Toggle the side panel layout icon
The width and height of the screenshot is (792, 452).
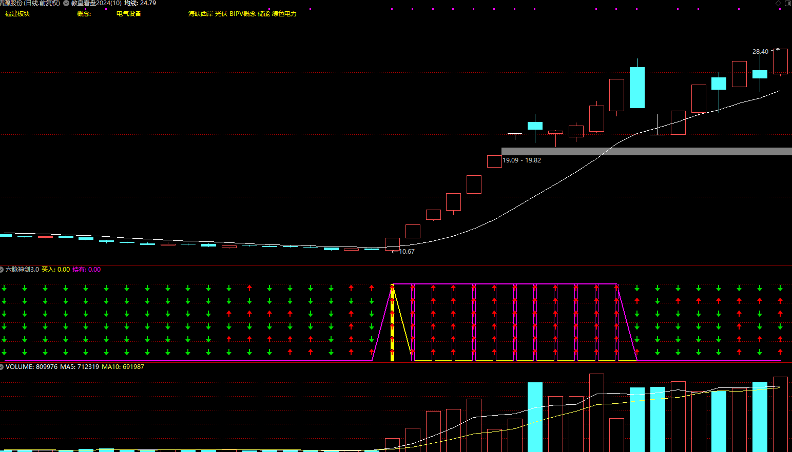(x=788, y=4)
